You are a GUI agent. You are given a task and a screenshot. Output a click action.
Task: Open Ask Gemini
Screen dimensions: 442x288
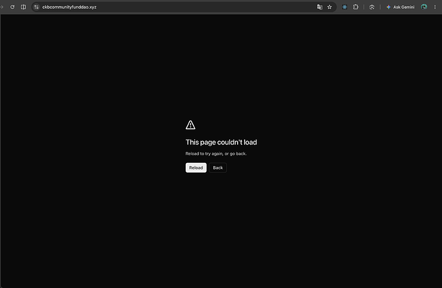tap(400, 7)
